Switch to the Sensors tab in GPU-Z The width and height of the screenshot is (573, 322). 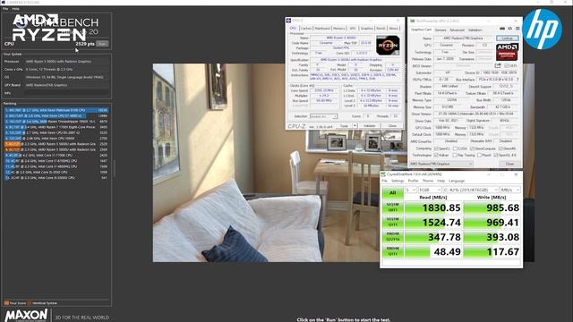pos(440,30)
